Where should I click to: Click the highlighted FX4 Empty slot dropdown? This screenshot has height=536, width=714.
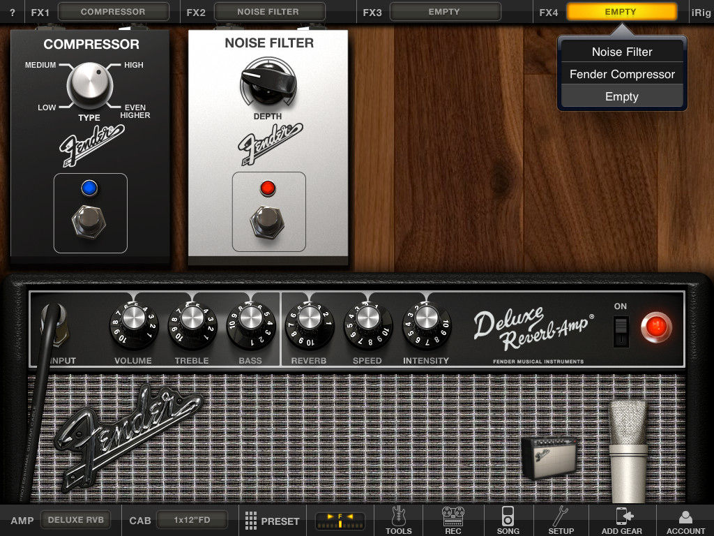[x=621, y=12]
